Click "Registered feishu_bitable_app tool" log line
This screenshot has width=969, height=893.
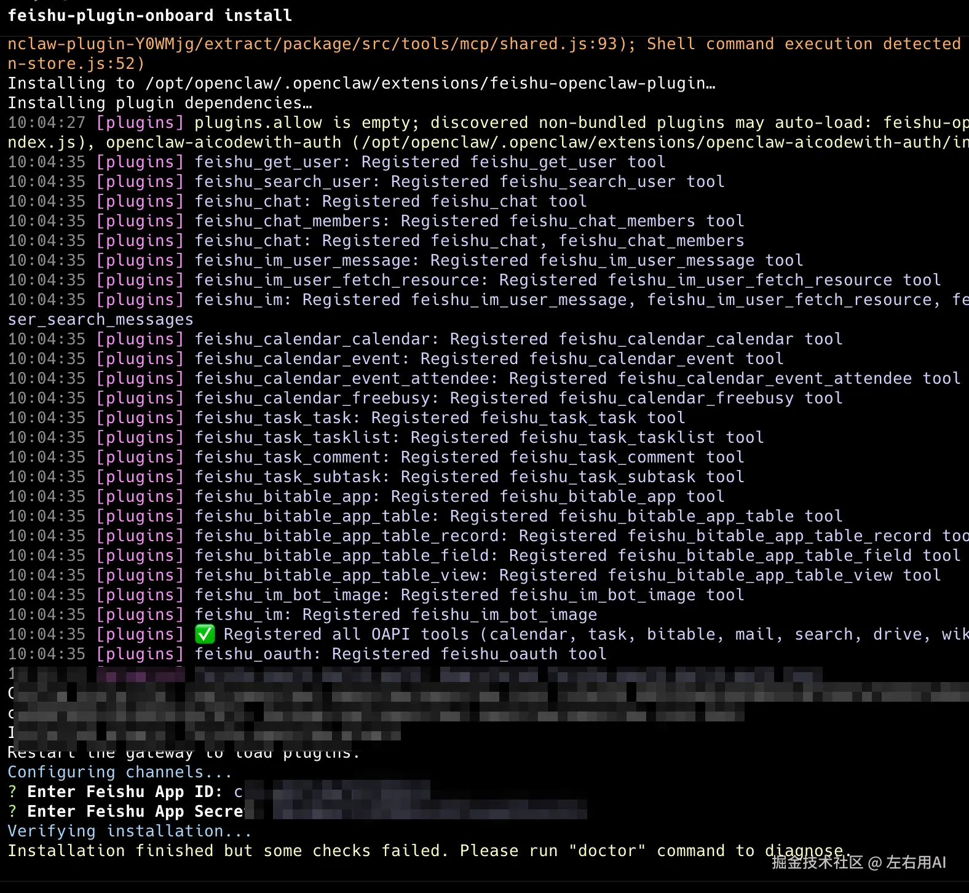(366, 496)
